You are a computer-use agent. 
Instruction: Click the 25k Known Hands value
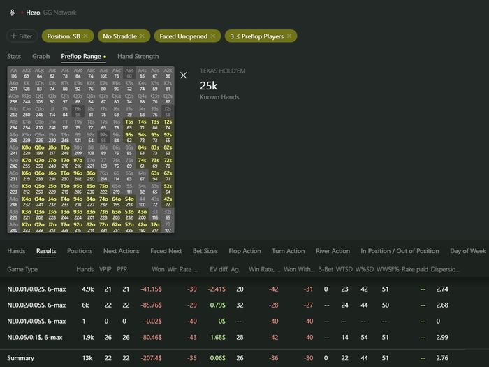(209, 85)
